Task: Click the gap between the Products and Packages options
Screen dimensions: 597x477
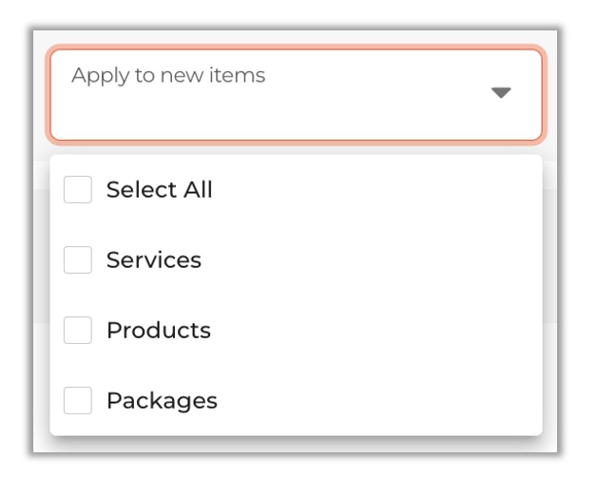Action: coord(297,366)
